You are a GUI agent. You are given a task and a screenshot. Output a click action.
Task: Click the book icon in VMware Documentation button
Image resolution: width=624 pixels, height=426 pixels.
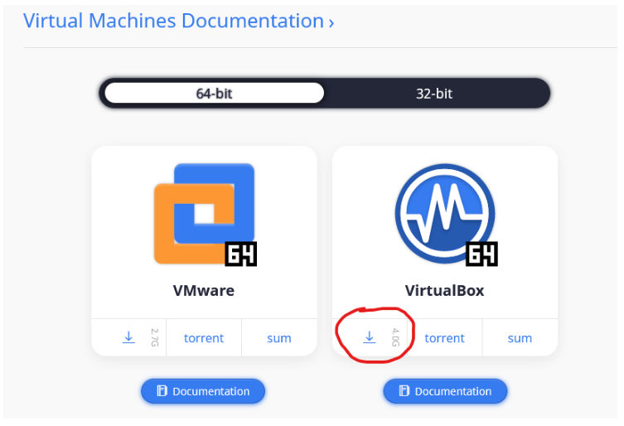click(x=162, y=391)
